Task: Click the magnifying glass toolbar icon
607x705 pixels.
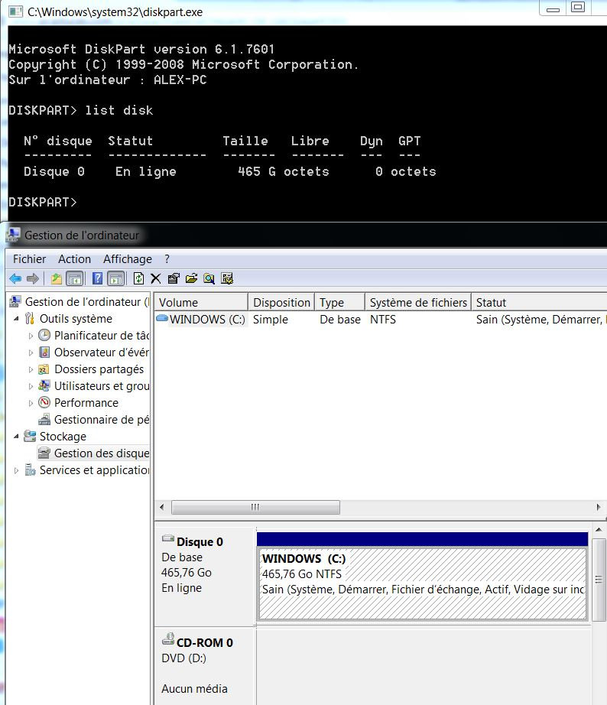Action: (x=209, y=278)
